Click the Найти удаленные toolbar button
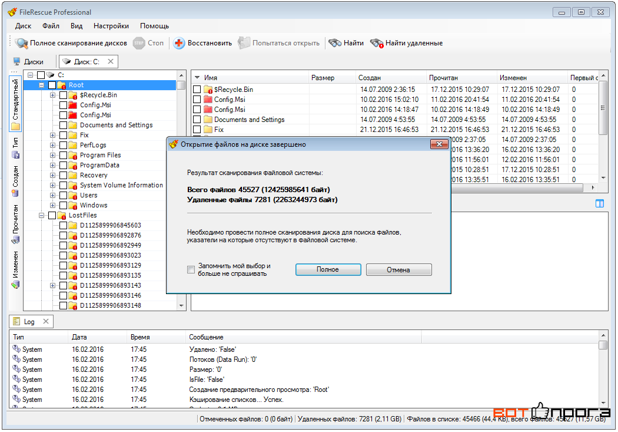This screenshot has width=618, height=432. [406, 43]
